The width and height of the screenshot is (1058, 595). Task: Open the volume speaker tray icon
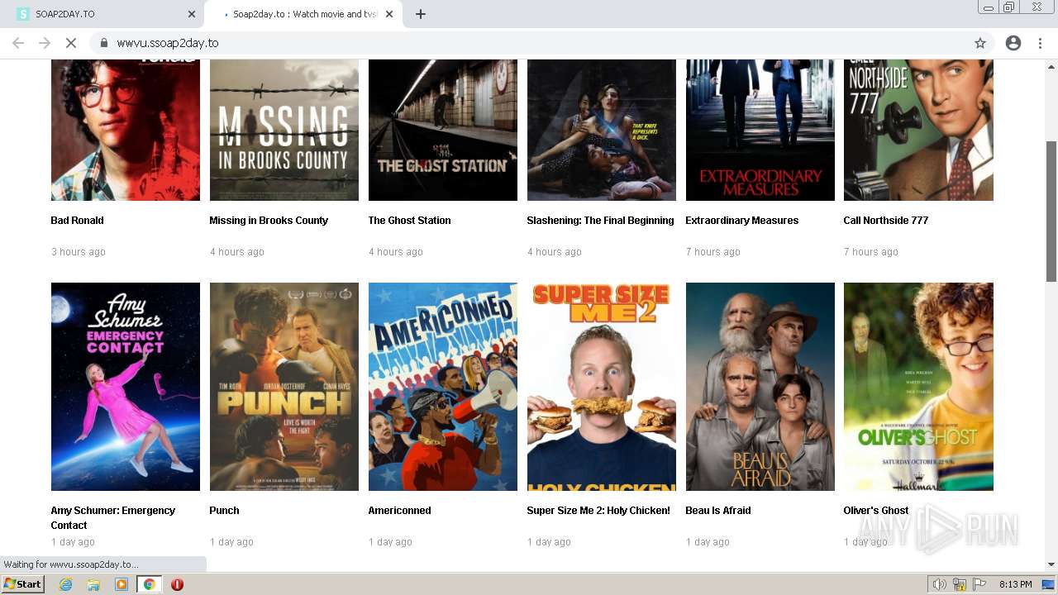pos(940,584)
